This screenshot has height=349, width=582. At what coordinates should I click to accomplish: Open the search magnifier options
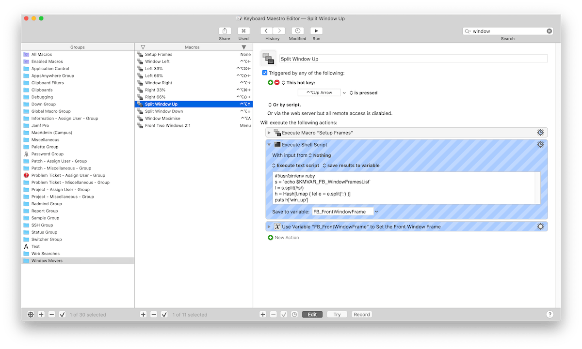(468, 31)
